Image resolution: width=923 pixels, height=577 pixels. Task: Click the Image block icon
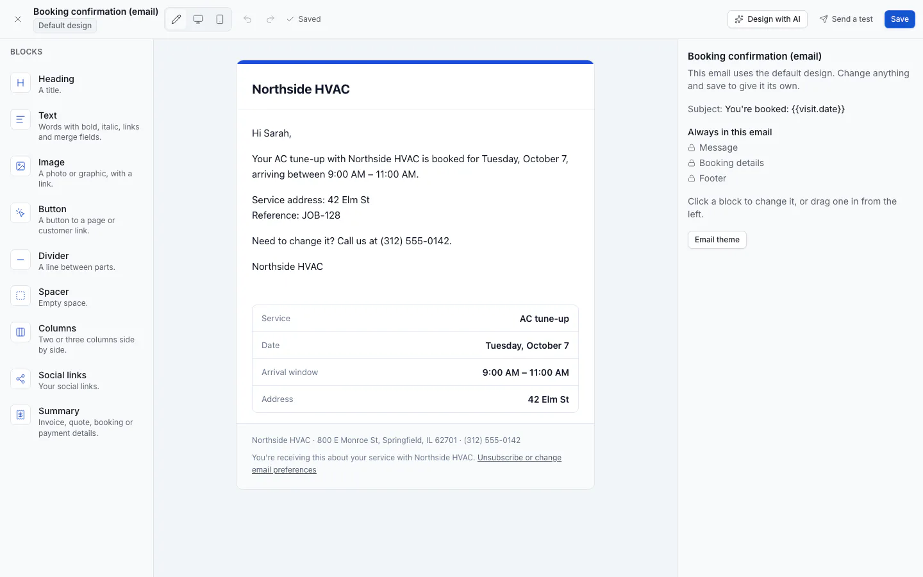(x=21, y=166)
